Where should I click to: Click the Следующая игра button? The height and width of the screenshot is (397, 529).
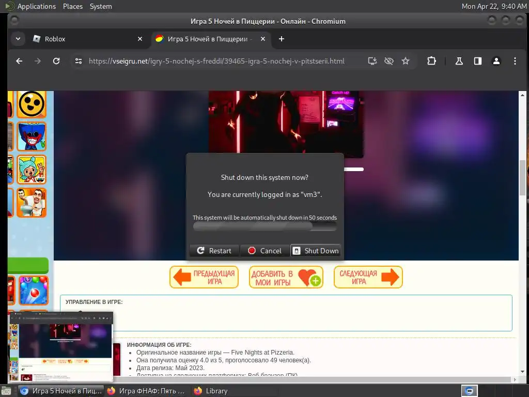pyautogui.click(x=368, y=277)
